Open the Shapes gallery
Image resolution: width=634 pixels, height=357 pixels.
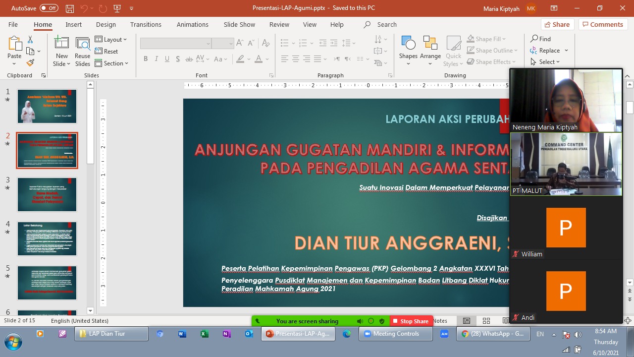tap(408, 47)
